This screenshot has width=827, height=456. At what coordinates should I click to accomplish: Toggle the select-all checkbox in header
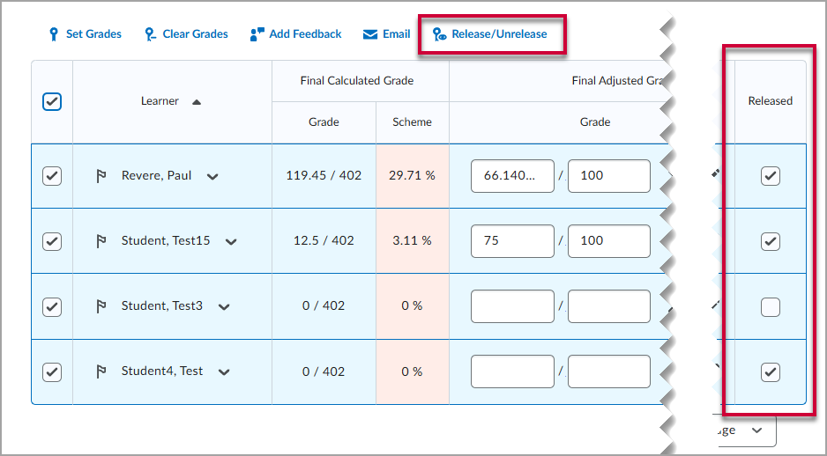point(52,101)
